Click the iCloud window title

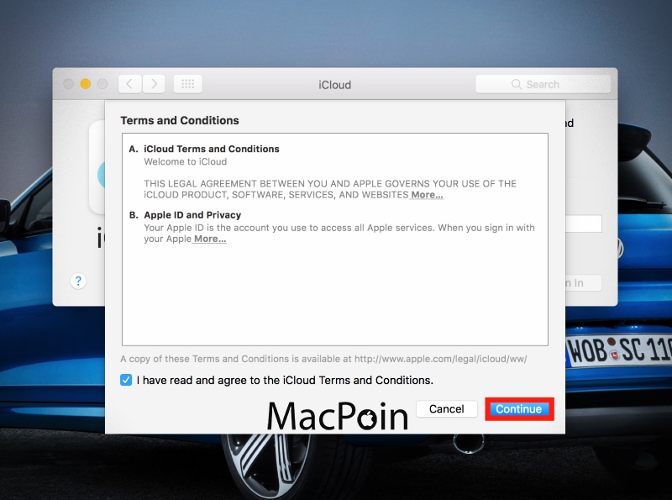coord(334,85)
